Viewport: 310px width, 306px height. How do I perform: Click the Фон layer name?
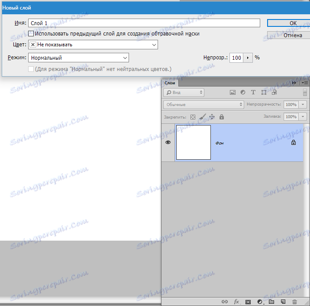pos(220,143)
